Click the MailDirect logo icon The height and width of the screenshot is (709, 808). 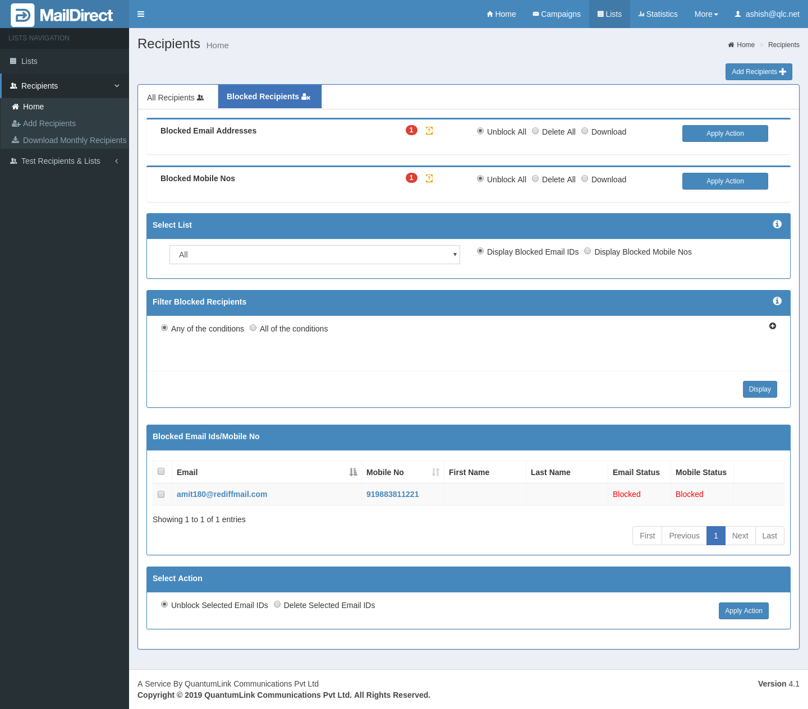[22, 15]
